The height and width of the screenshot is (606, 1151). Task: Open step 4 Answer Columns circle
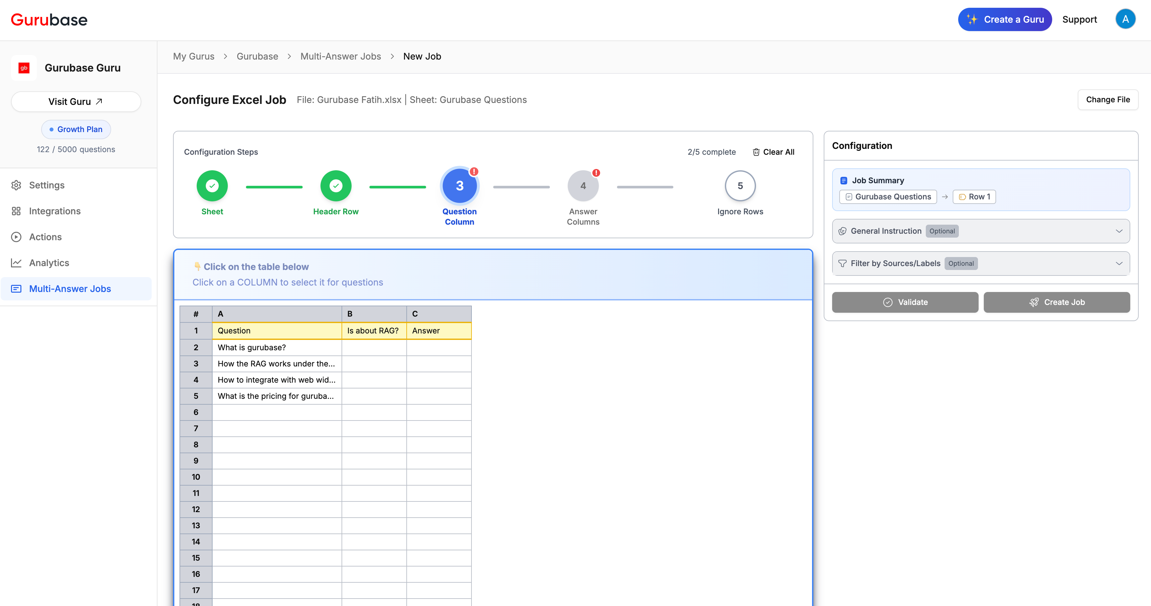click(x=583, y=185)
